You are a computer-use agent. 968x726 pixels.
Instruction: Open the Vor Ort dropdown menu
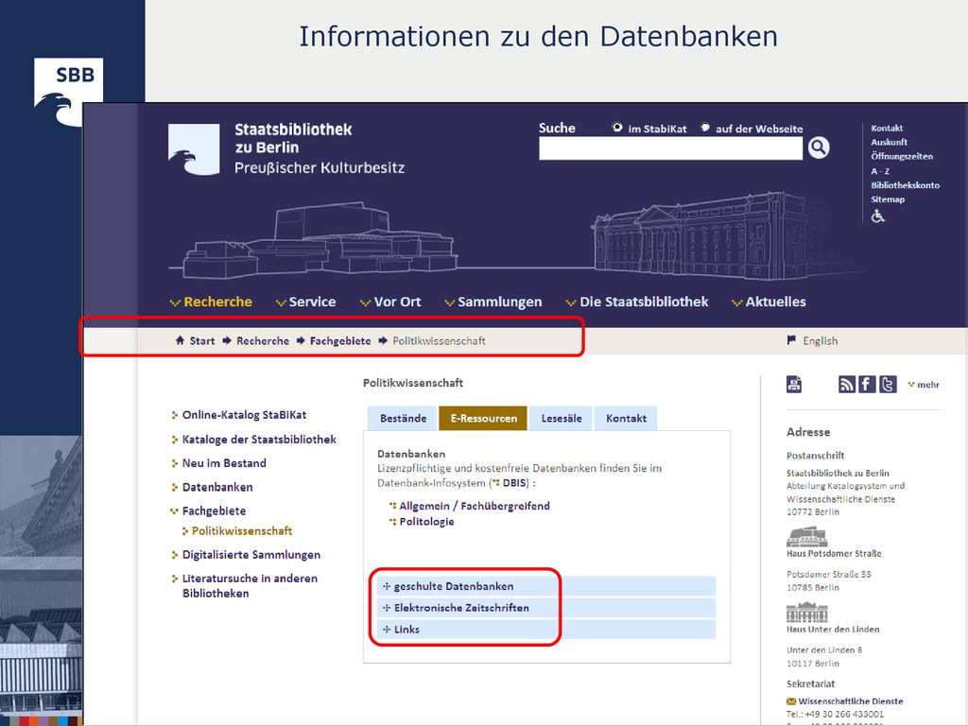click(x=390, y=302)
